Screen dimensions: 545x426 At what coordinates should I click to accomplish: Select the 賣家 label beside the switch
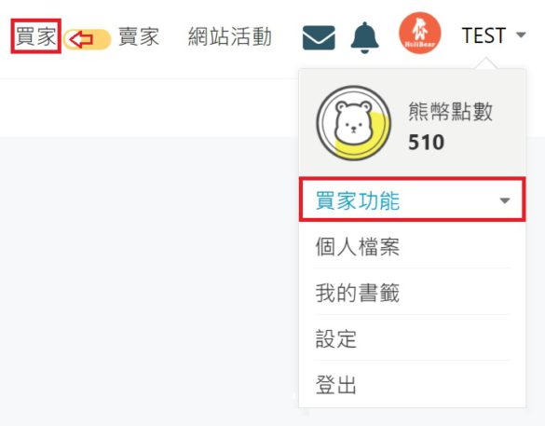(139, 36)
